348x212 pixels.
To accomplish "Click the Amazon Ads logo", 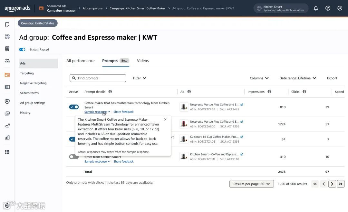I will tap(17, 8).
